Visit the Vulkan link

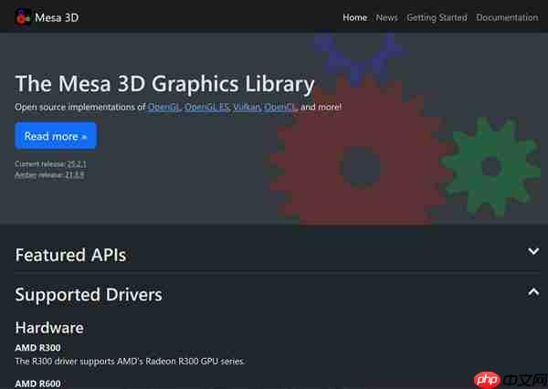click(246, 108)
